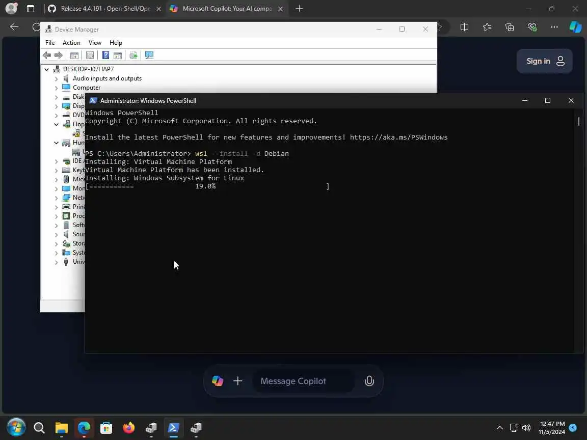Close the Open-Shell release tab
The width and height of the screenshot is (587, 440).
(159, 9)
